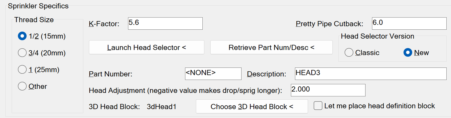Click the K-Factor label text
Screen dimensions: 451x118
tap(104, 24)
